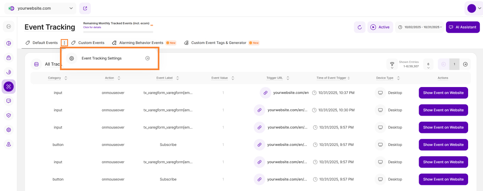The width and height of the screenshot is (483, 191).
Task: Open the date range 10/02/2025 - 10/31/2025 picker
Action: 420,27
